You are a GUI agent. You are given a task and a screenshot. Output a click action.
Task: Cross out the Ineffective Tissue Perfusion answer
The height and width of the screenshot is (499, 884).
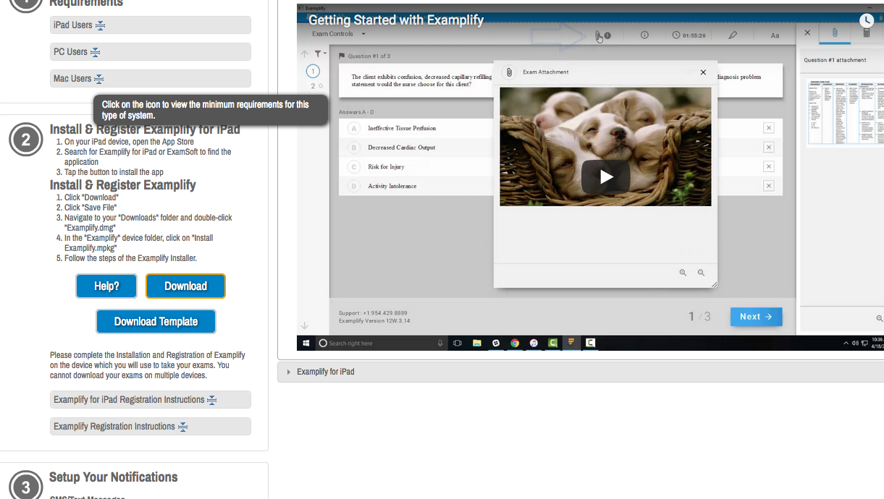(x=769, y=128)
